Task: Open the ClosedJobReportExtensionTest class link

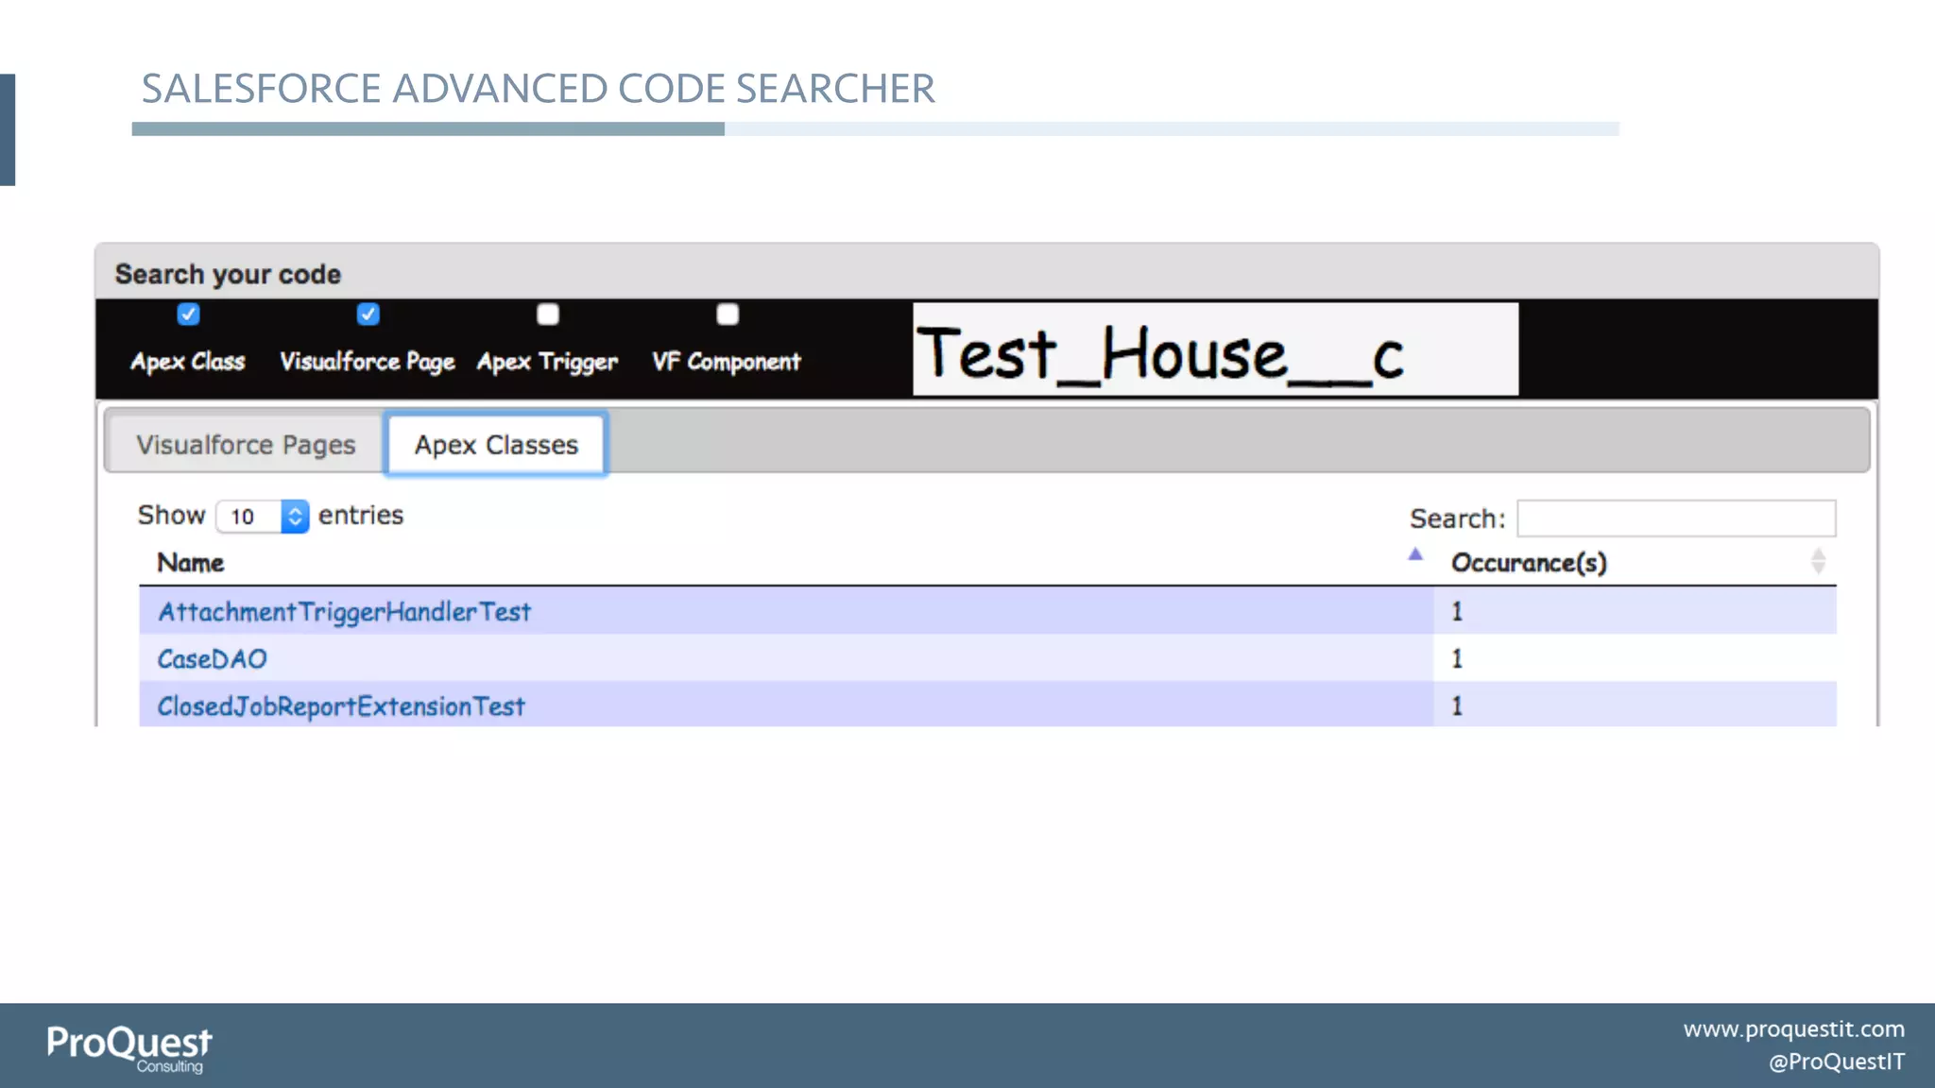Action: (x=340, y=706)
